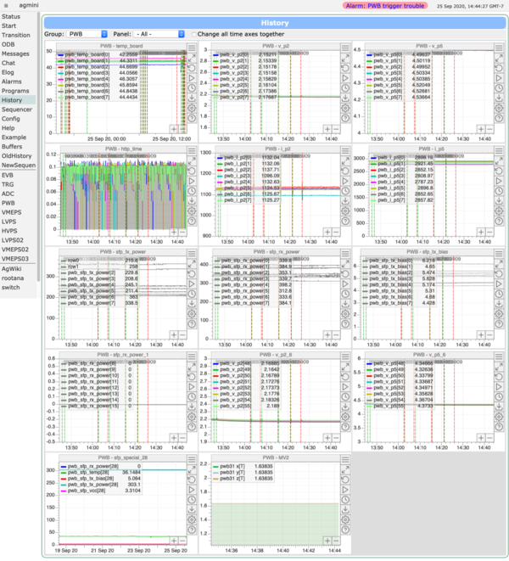Screen dimensions: 509x561
Task: Toggle sidebar with top-left menu icon
Action: [x=7, y=5]
